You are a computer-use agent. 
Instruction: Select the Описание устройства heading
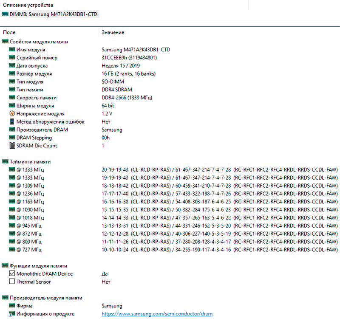tap(28, 5)
